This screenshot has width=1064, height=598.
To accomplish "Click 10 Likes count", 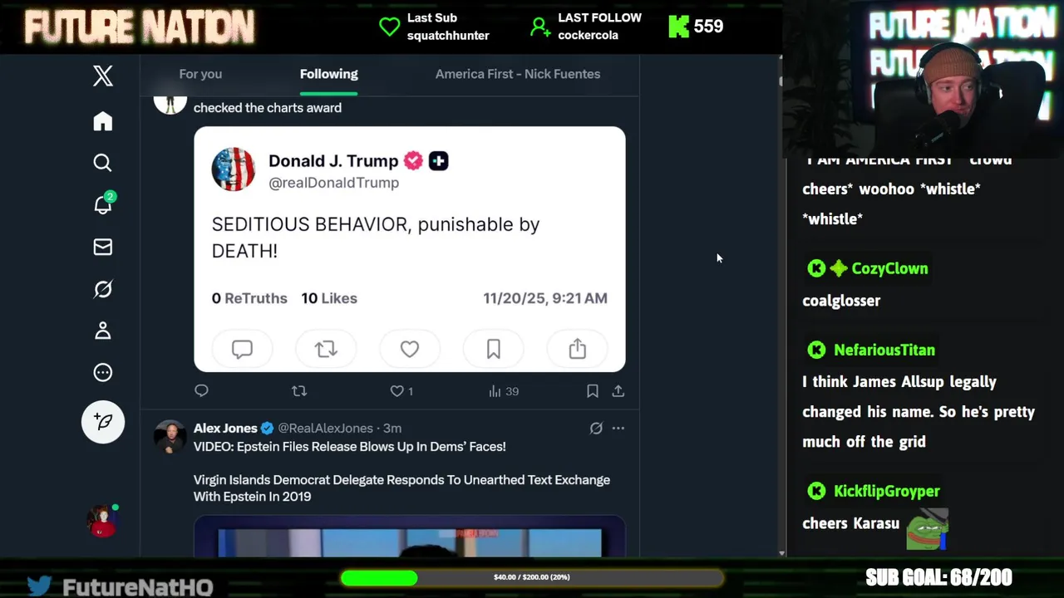I will [329, 298].
